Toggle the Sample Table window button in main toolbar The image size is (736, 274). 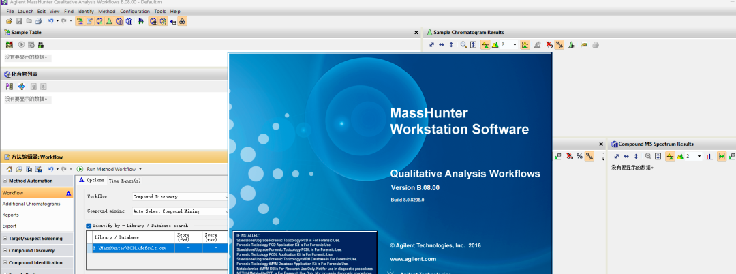pyautogui.click(x=80, y=21)
